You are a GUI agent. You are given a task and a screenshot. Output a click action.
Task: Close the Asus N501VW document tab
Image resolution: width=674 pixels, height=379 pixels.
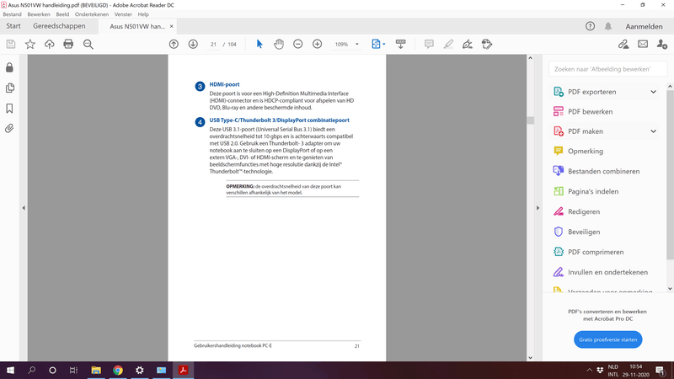[172, 26]
